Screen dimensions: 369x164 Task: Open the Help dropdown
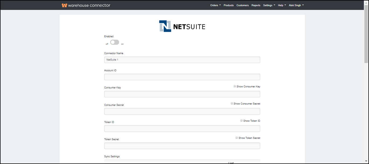pos(281,5)
